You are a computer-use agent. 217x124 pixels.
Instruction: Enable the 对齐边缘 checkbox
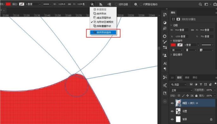click(116, 4)
